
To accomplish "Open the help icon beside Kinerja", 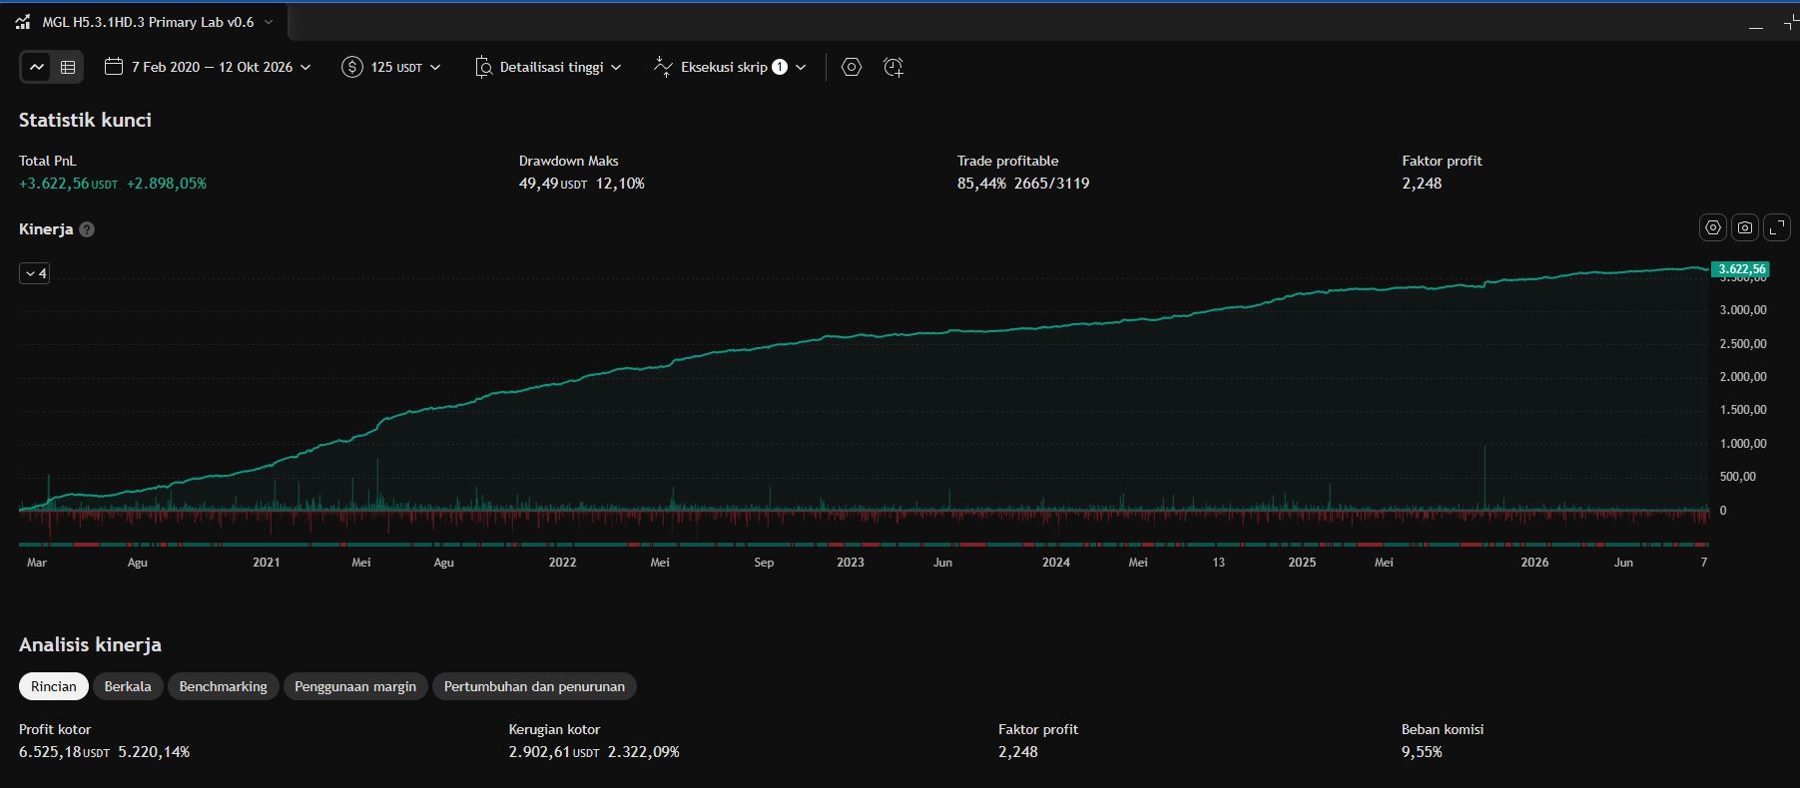I will click(87, 229).
